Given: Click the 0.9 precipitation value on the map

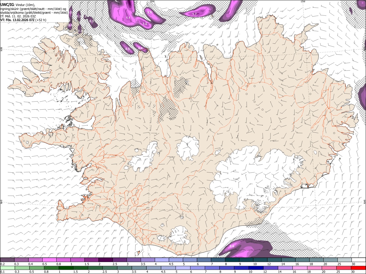Looking at the screenshot, I should [150, 13].
